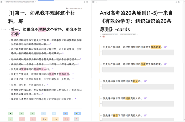The image size is (185, 122).
Task: Click the second breadcrumb link under Anki title
Action: tap(128, 34)
